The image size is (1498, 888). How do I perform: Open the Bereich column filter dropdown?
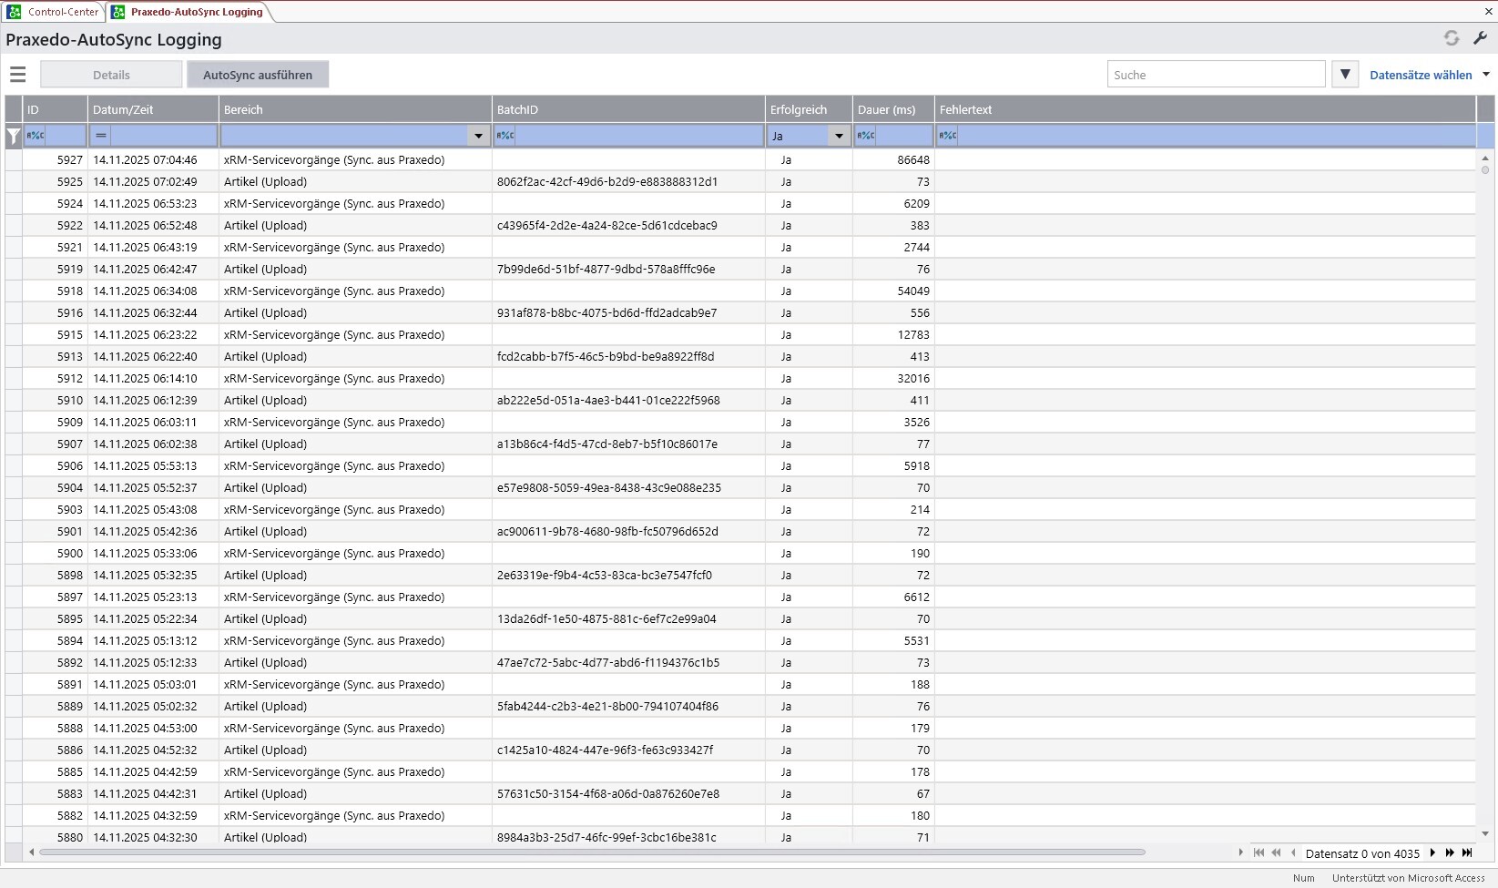click(478, 136)
